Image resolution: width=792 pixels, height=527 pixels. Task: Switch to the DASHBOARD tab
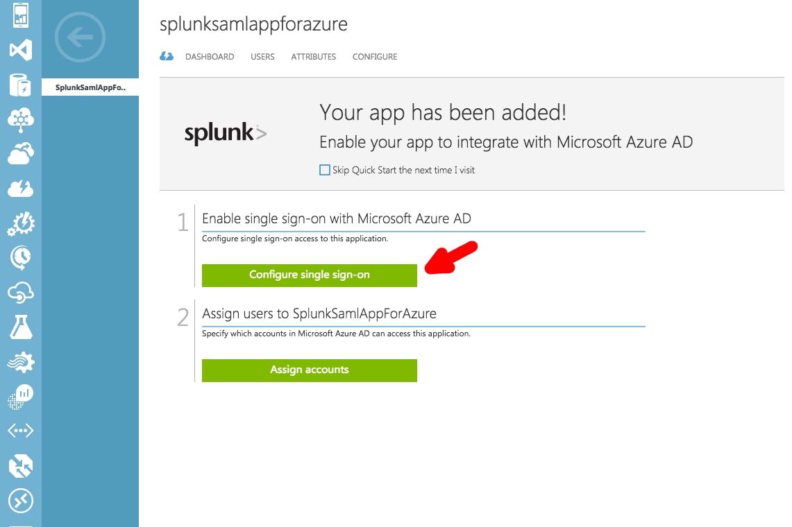(x=210, y=57)
